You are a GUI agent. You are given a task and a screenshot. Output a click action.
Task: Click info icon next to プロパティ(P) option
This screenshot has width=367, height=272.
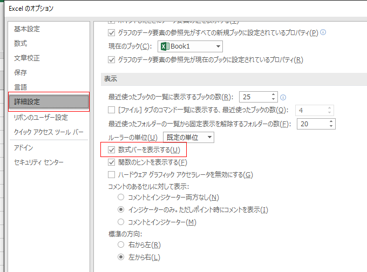(323, 32)
